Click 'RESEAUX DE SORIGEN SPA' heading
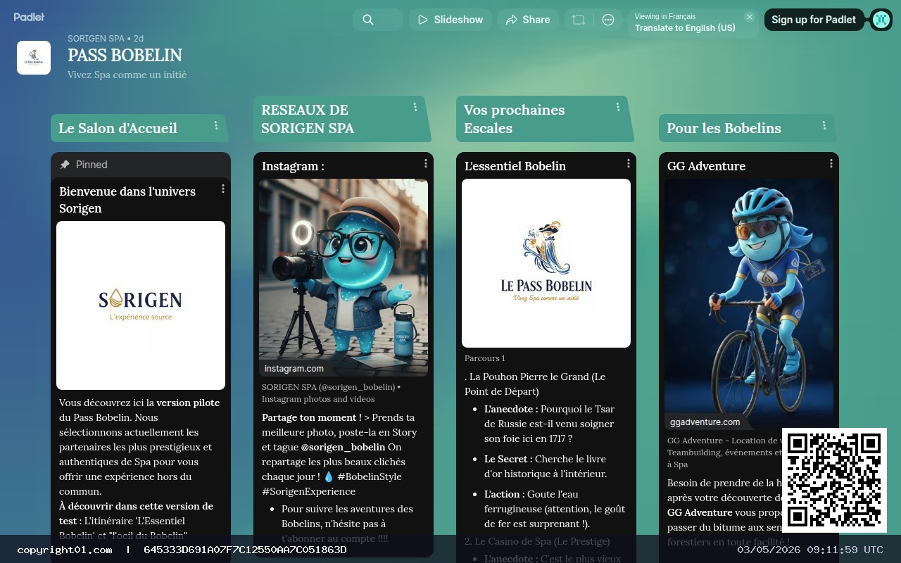This screenshot has height=563, width=901. point(308,119)
